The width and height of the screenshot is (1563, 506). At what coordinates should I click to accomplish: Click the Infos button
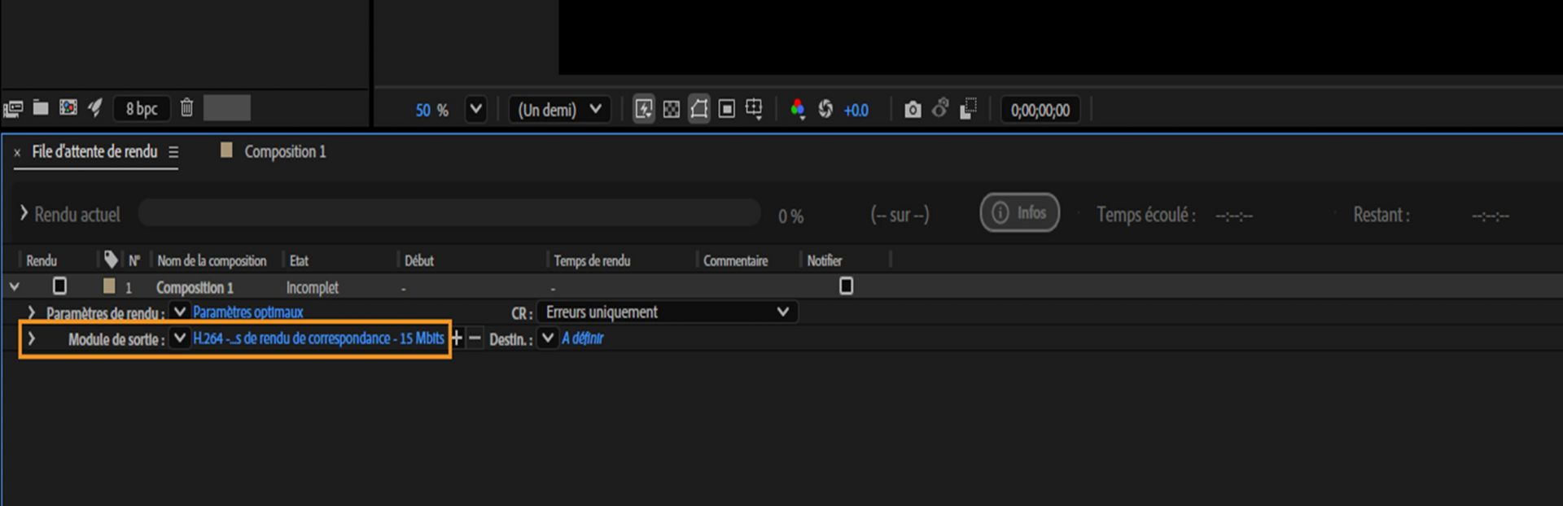point(1020,213)
